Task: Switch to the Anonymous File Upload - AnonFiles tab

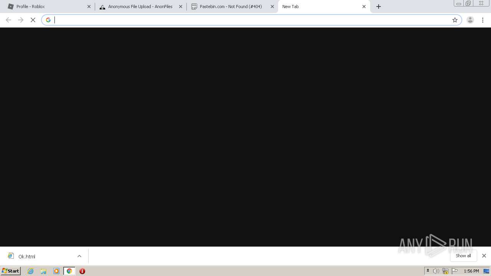Action: coord(140,7)
